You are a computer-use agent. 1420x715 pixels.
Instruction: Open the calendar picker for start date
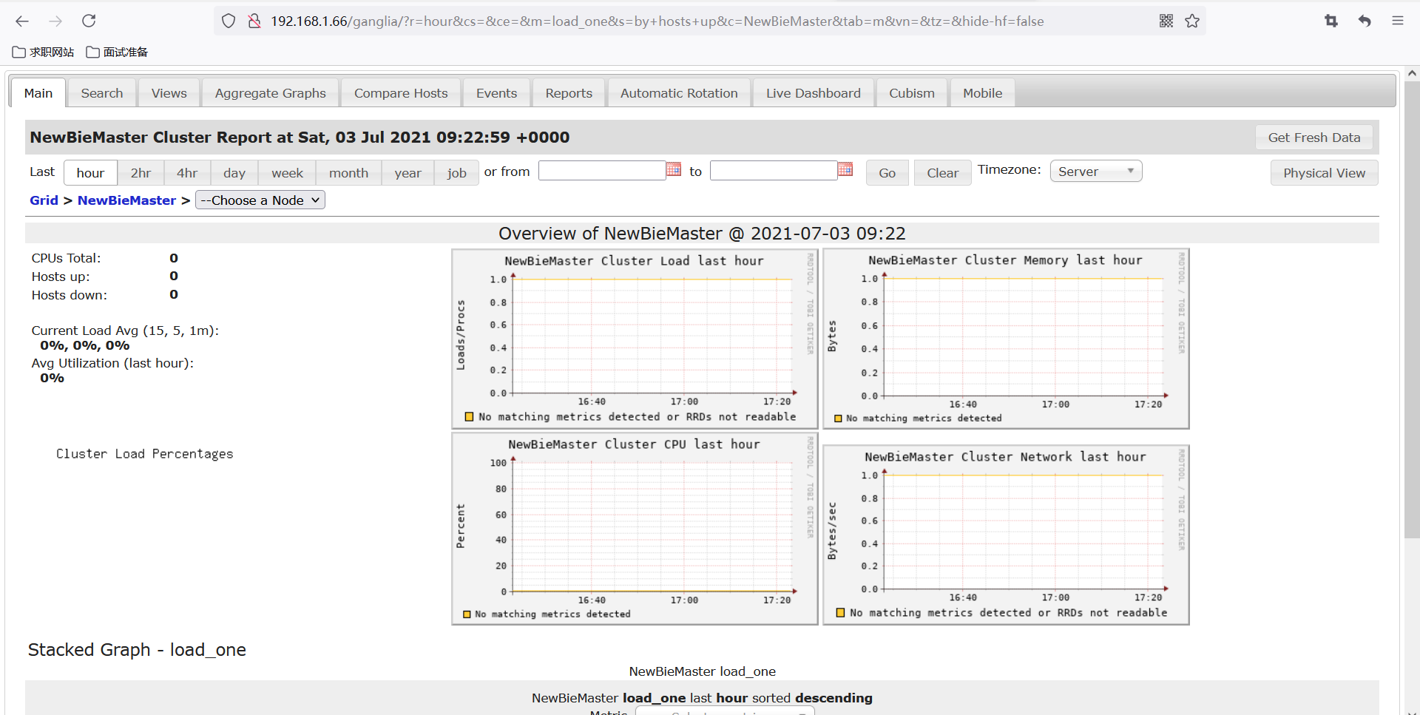(x=674, y=169)
